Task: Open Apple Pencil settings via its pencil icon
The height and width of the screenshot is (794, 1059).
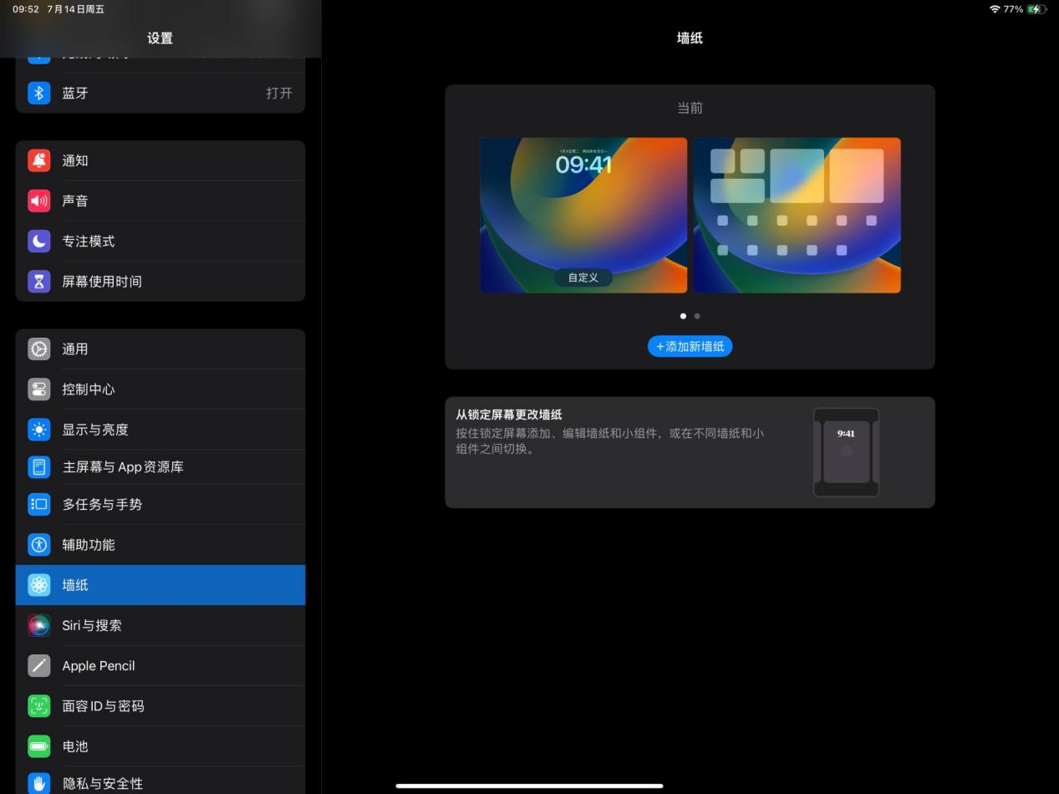Action: (39, 665)
